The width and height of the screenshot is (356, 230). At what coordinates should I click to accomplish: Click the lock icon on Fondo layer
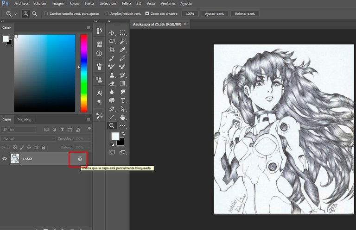(80, 159)
